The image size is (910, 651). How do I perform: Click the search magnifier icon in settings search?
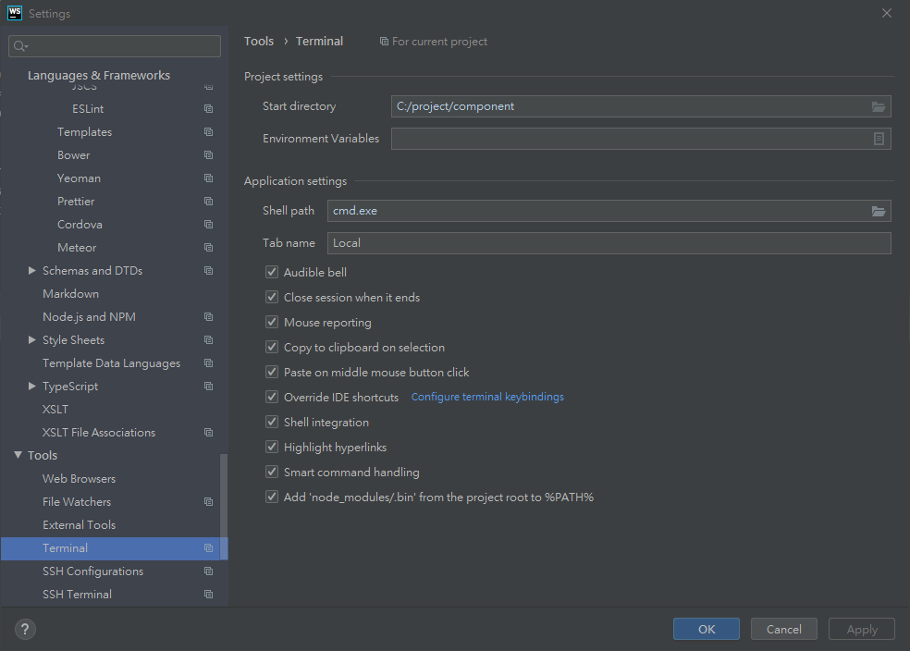[20, 46]
